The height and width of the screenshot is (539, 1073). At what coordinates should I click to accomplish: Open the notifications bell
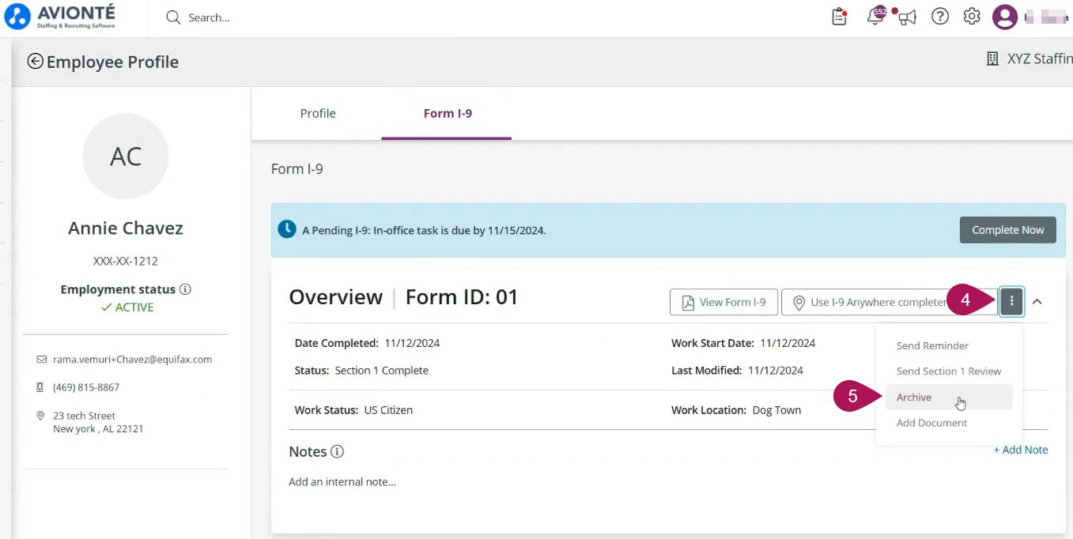(x=875, y=17)
